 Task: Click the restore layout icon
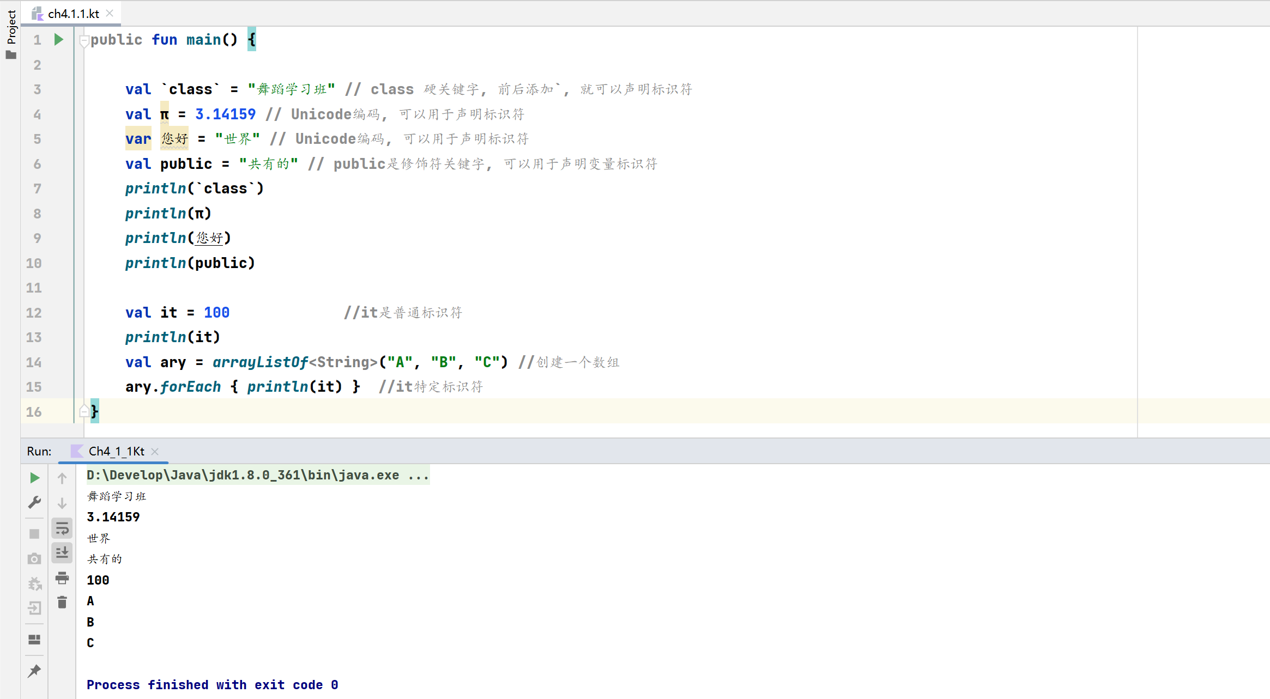[34, 640]
